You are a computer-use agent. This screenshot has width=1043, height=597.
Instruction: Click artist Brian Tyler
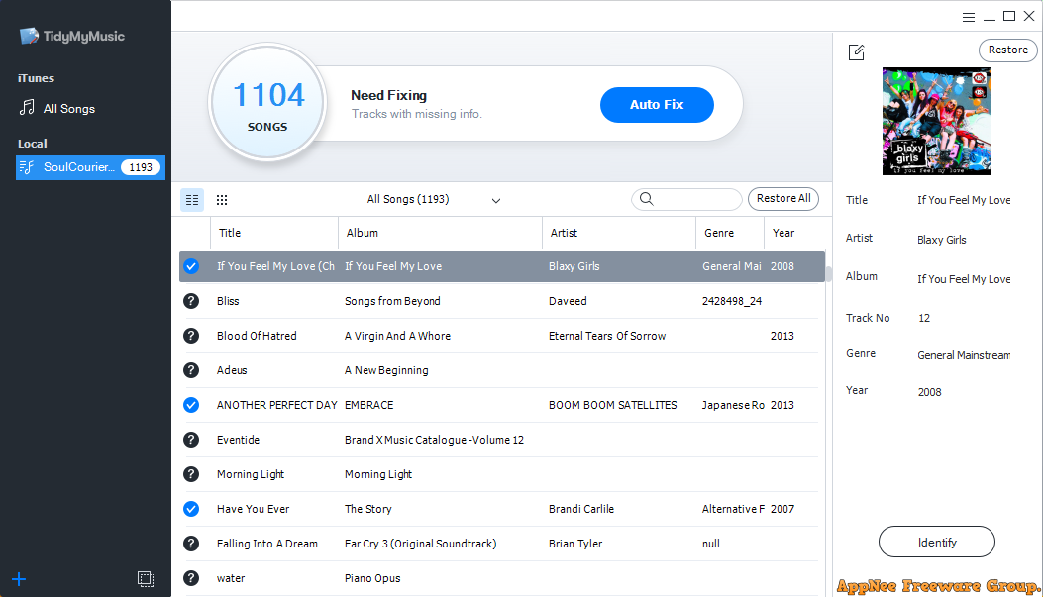click(575, 544)
